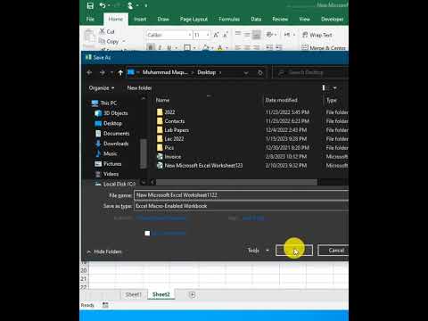This screenshot has height=321, width=428.
Task: Open the Save as type dropdown
Action: pyautogui.click(x=241, y=206)
